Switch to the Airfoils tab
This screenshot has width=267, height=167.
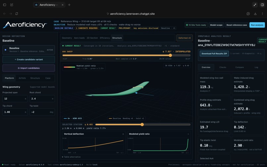[22, 78]
